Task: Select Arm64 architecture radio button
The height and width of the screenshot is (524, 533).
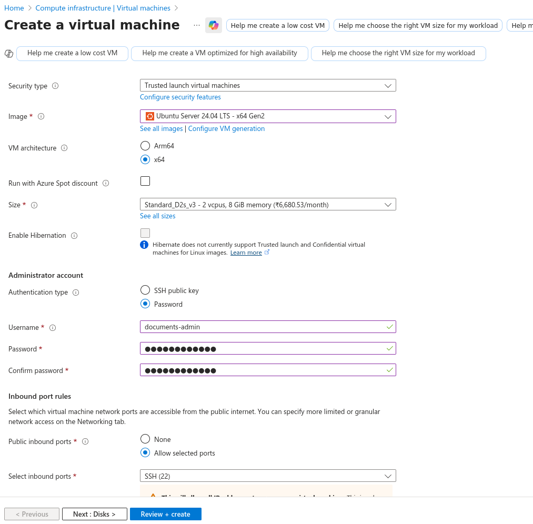Action: pyautogui.click(x=145, y=146)
